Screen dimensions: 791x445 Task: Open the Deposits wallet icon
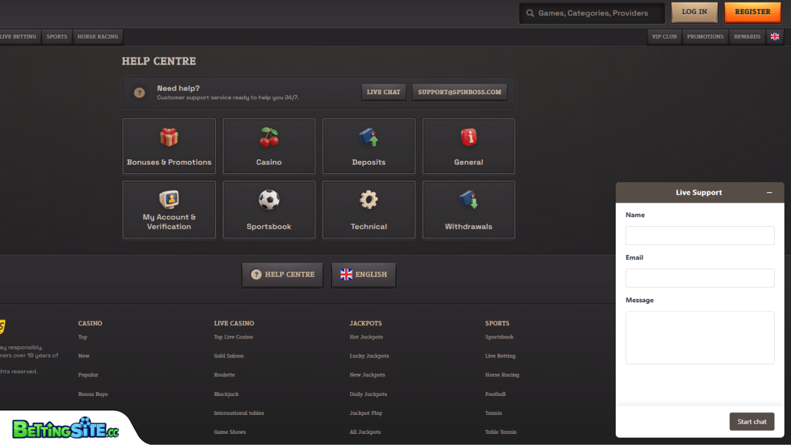369,137
